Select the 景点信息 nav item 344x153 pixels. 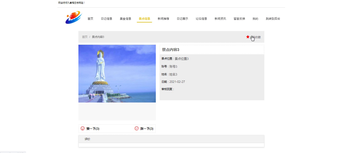point(144,19)
